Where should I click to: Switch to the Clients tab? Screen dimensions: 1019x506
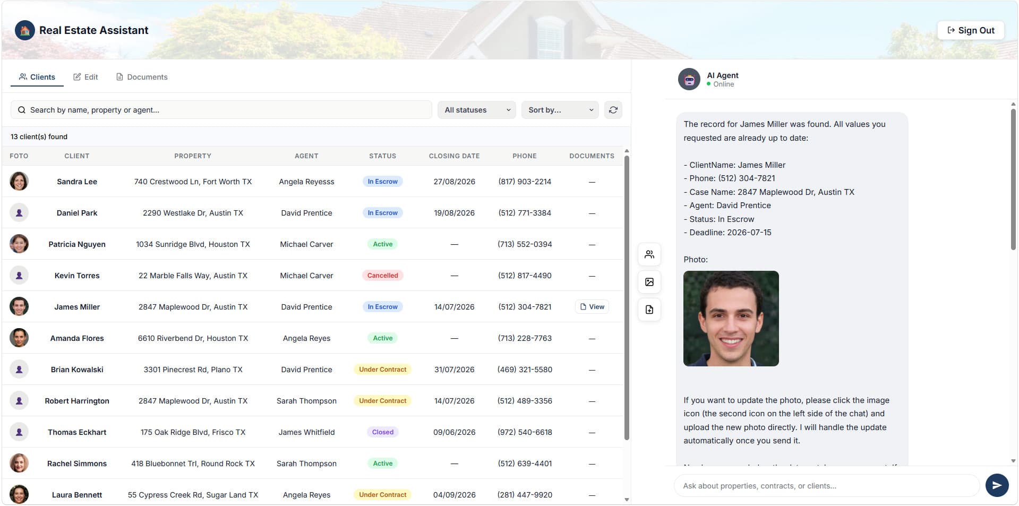point(37,77)
